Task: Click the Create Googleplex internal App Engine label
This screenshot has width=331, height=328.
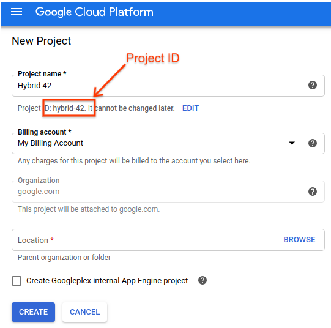Action: [107, 281]
